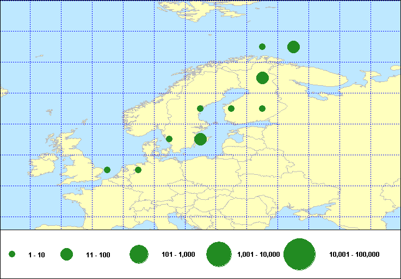This screenshot has width=401, height=279.
Task: Click the largest legend circle for 10,001 - 100,000
Action: pyautogui.click(x=300, y=255)
